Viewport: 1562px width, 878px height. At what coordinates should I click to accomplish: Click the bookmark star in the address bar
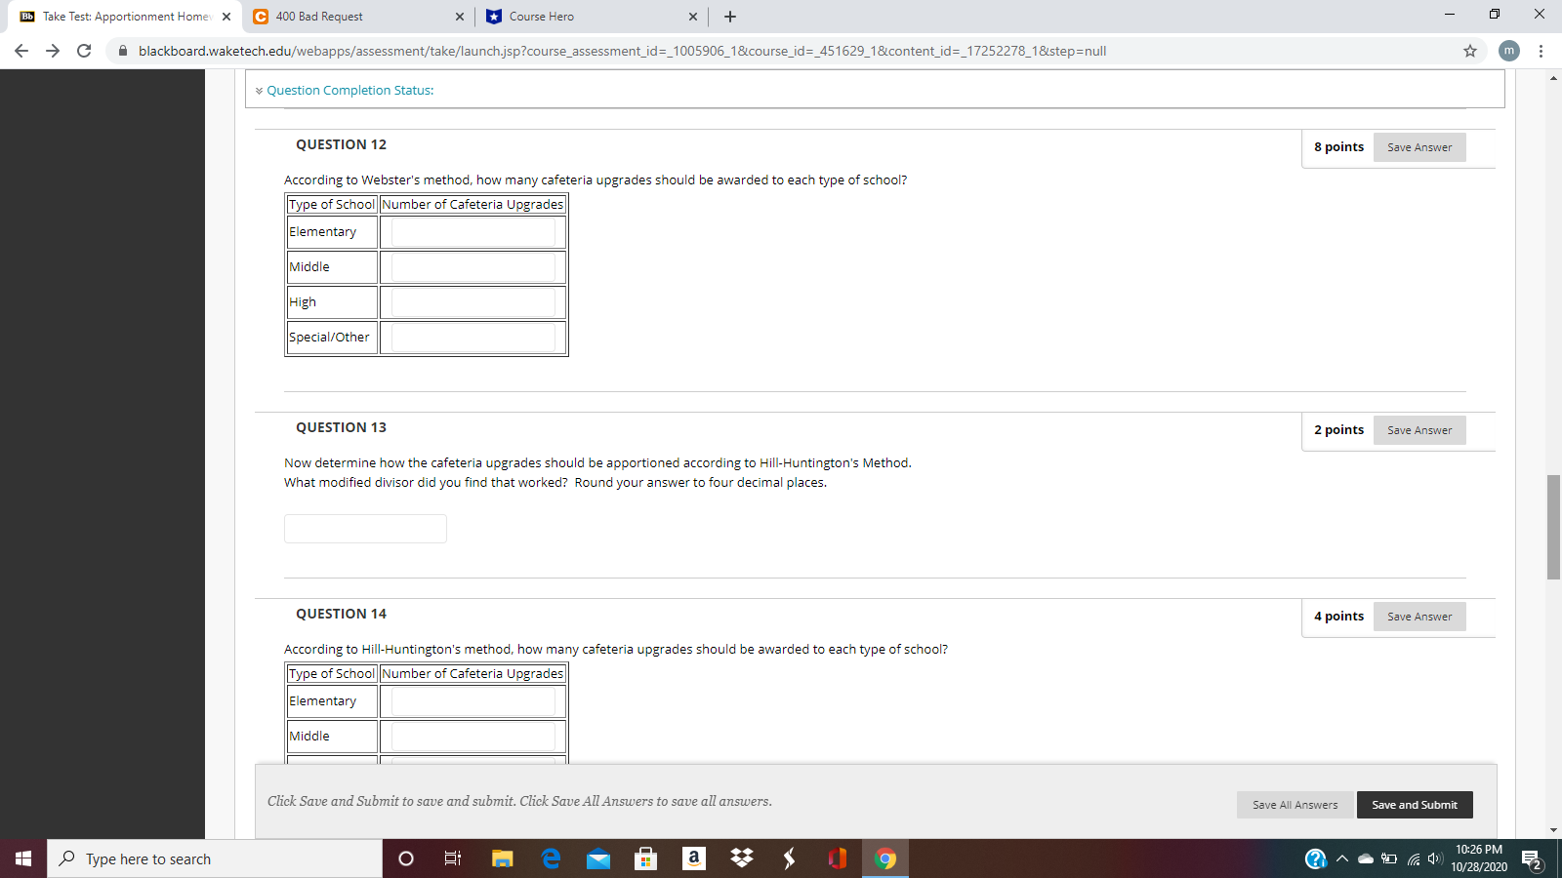(1468, 51)
